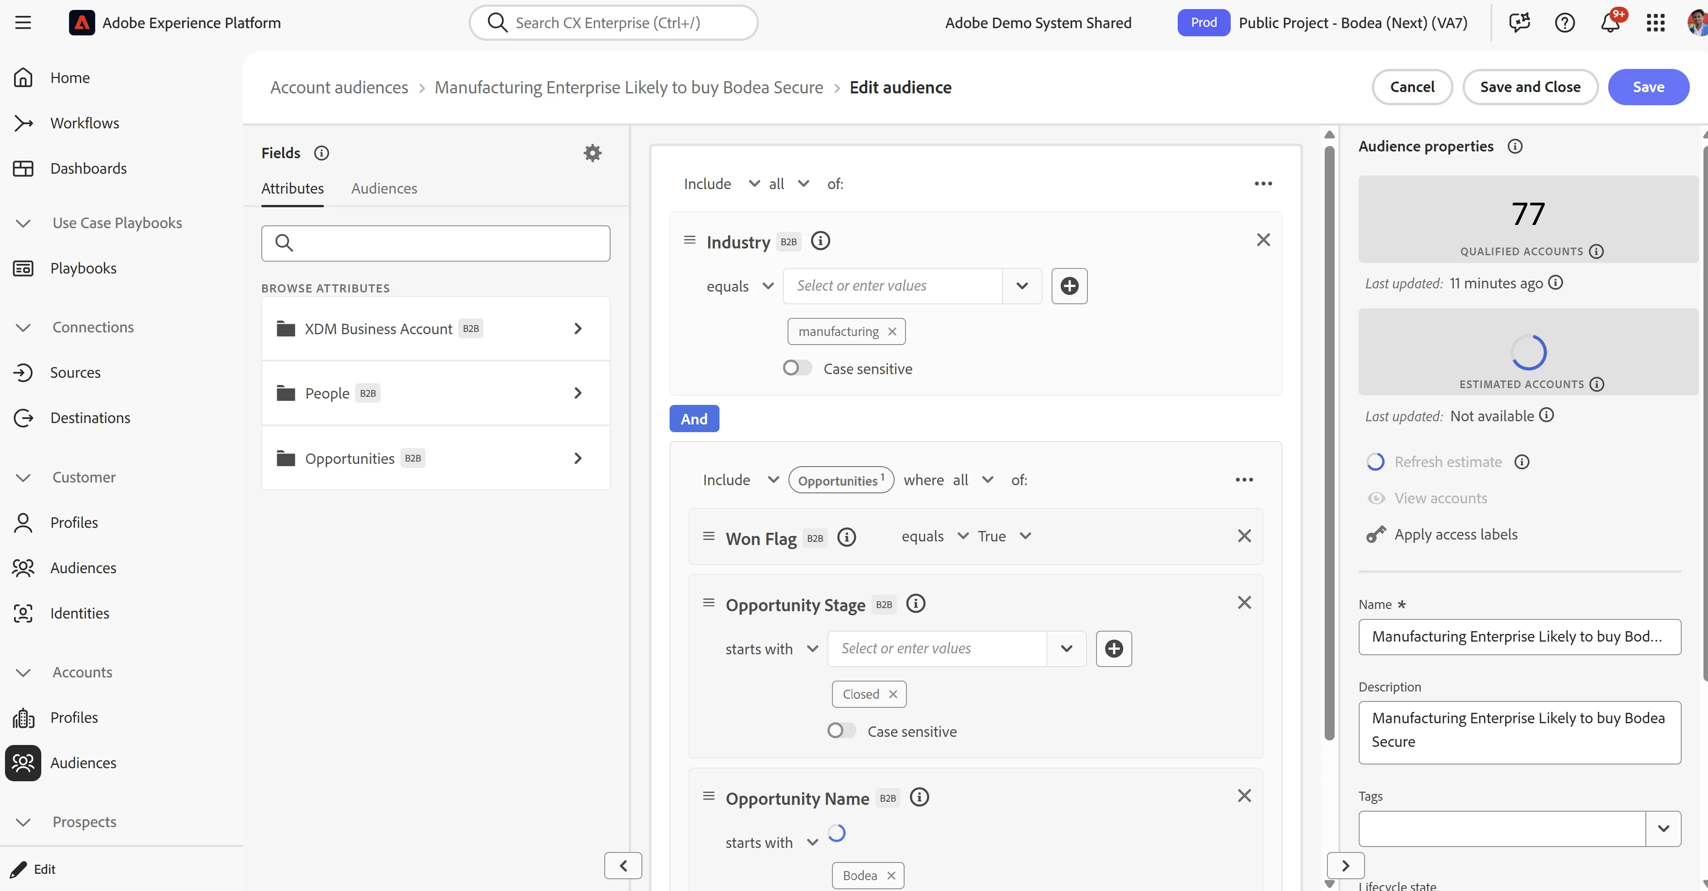Expand the XDM Business Account folder
Screen dimensions: 1708x891
(436, 329)
